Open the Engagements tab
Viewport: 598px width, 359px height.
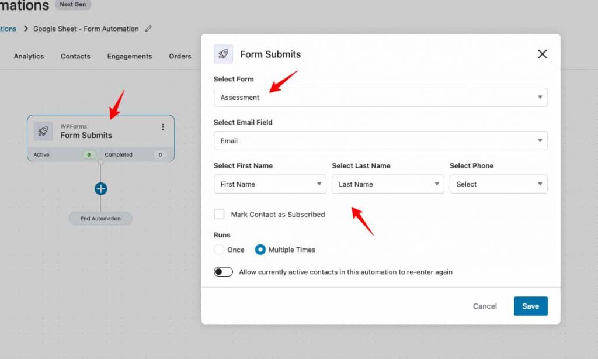130,56
